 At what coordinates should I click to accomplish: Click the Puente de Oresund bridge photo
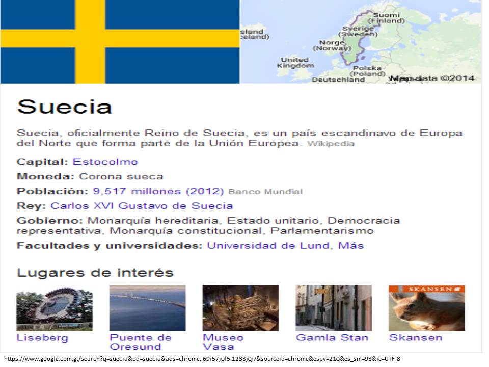click(147, 308)
